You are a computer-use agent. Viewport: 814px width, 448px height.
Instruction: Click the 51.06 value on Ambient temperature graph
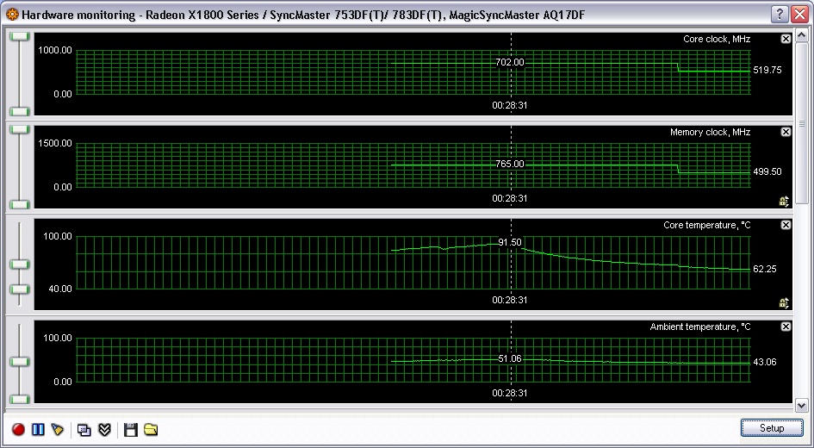(510, 358)
